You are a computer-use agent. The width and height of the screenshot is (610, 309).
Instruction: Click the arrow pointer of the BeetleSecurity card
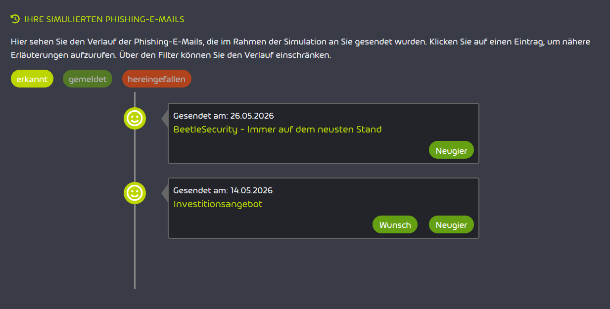(x=165, y=118)
